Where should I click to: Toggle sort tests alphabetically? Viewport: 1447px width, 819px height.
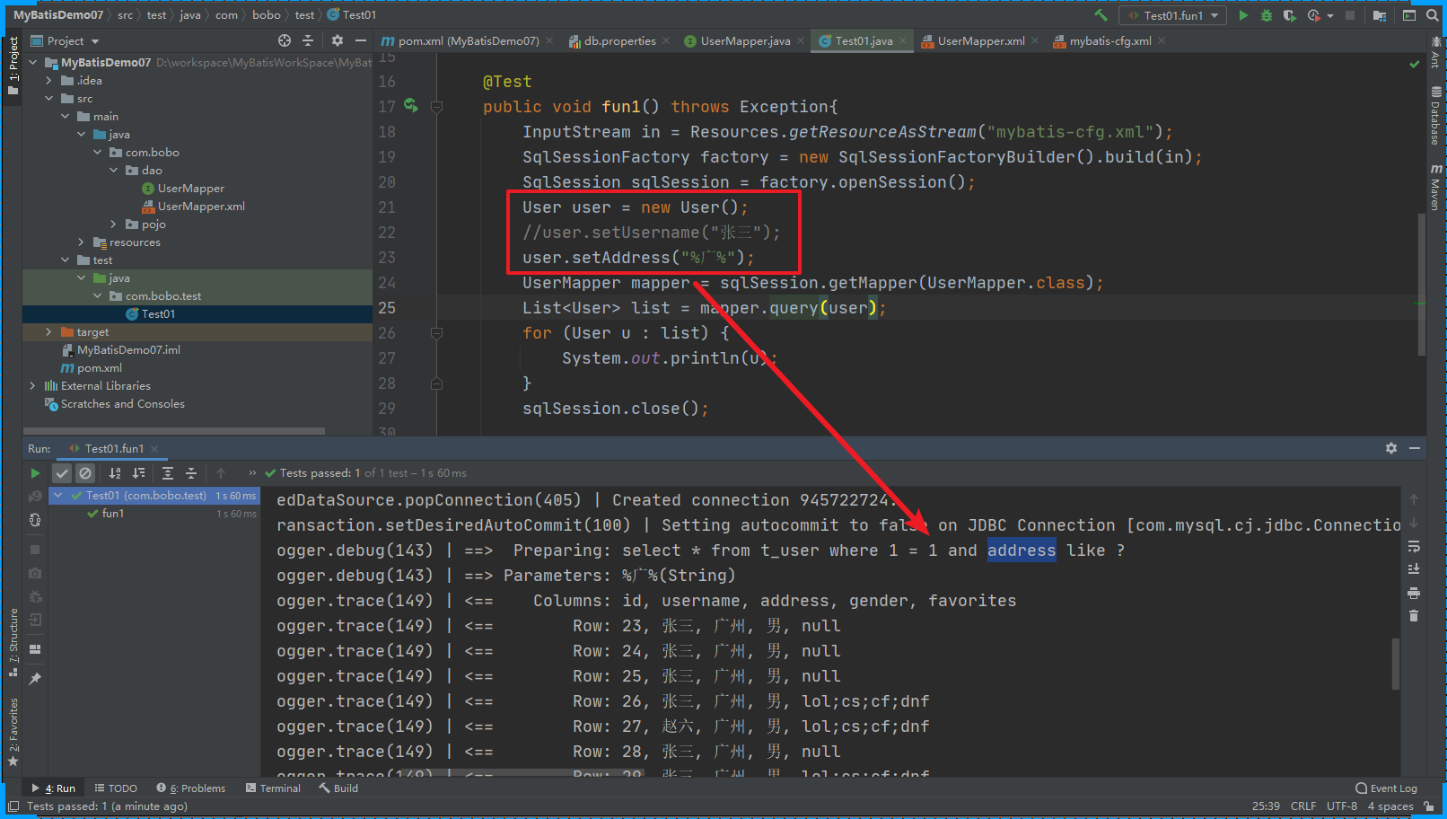pyautogui.click(x=115, y=473)
